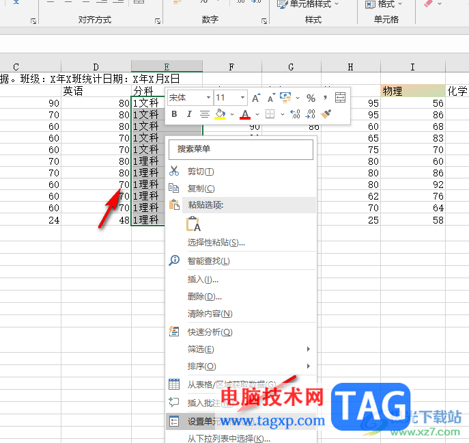Open the 宋体 font name dropdown
Screen dimensions: 469x443
point(208,98)
